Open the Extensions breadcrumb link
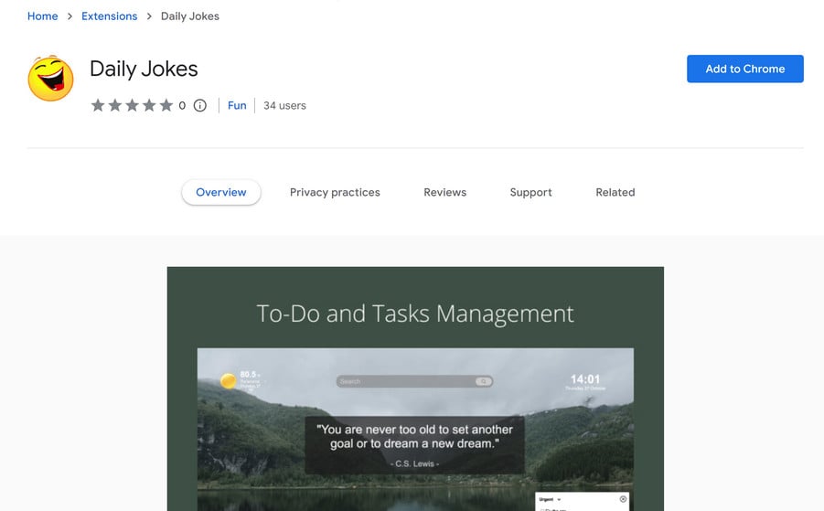The width and height of the screenshot is (824, 511). coord(110,16)
